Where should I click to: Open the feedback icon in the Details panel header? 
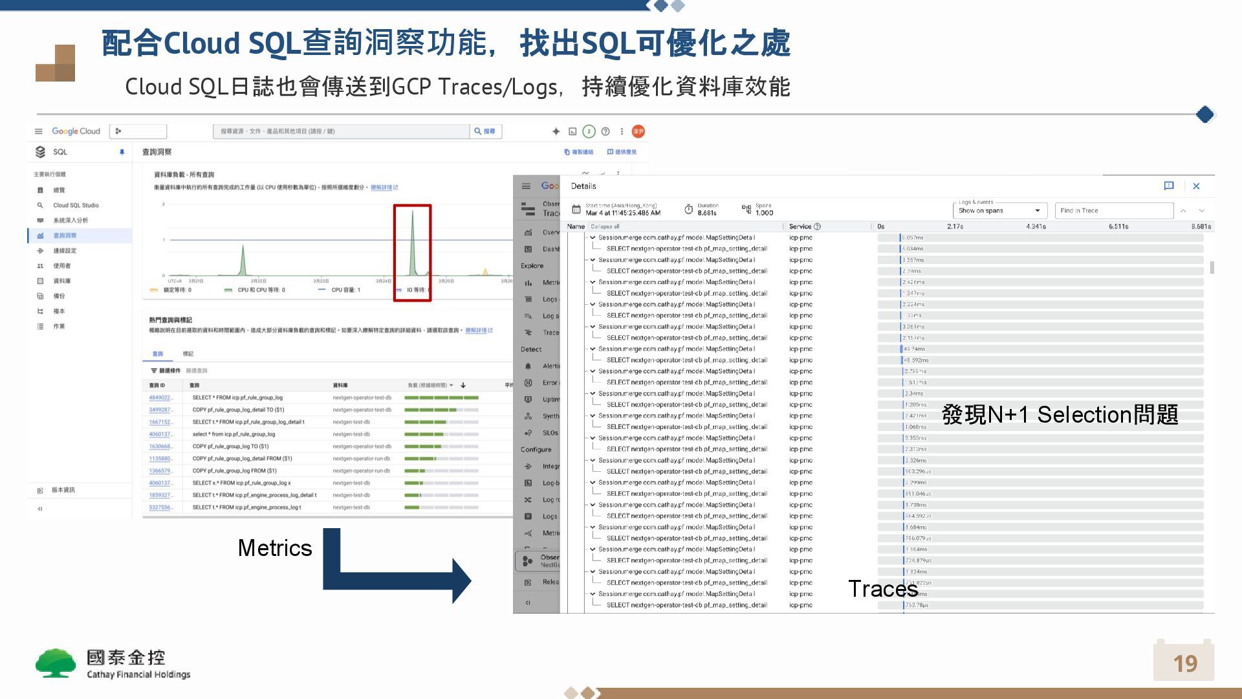pyautogui.click(x=1168, y=186)
